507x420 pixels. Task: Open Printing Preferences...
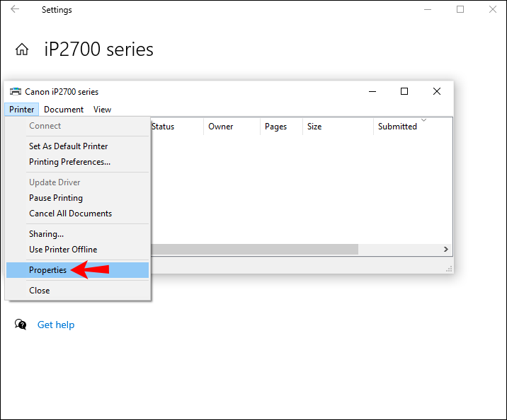(78, 162)
